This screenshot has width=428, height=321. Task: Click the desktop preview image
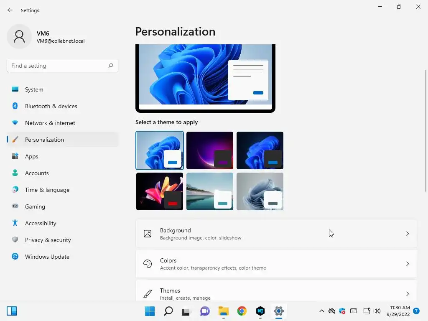point(205,78)
